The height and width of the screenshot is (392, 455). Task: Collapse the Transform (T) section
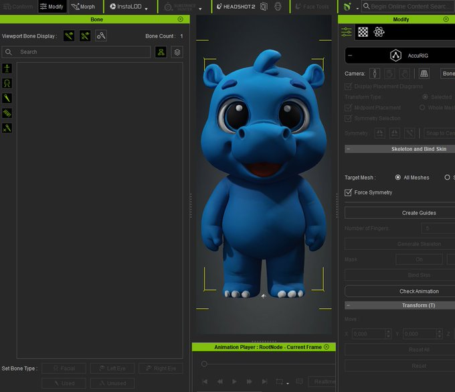[349, 306]
